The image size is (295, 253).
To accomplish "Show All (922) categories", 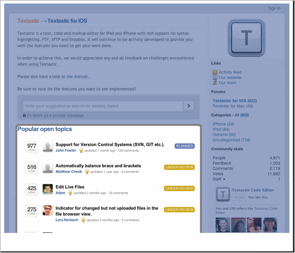I will [242, 115].
